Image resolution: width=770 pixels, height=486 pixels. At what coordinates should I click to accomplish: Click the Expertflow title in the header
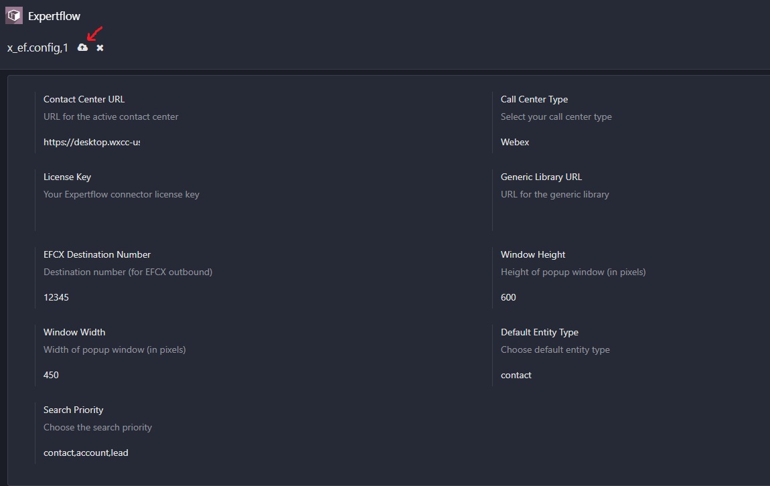(x=54, y=16)
